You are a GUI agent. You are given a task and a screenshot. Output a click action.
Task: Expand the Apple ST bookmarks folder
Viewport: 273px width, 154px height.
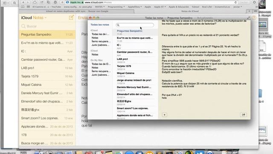pos(160,7)
